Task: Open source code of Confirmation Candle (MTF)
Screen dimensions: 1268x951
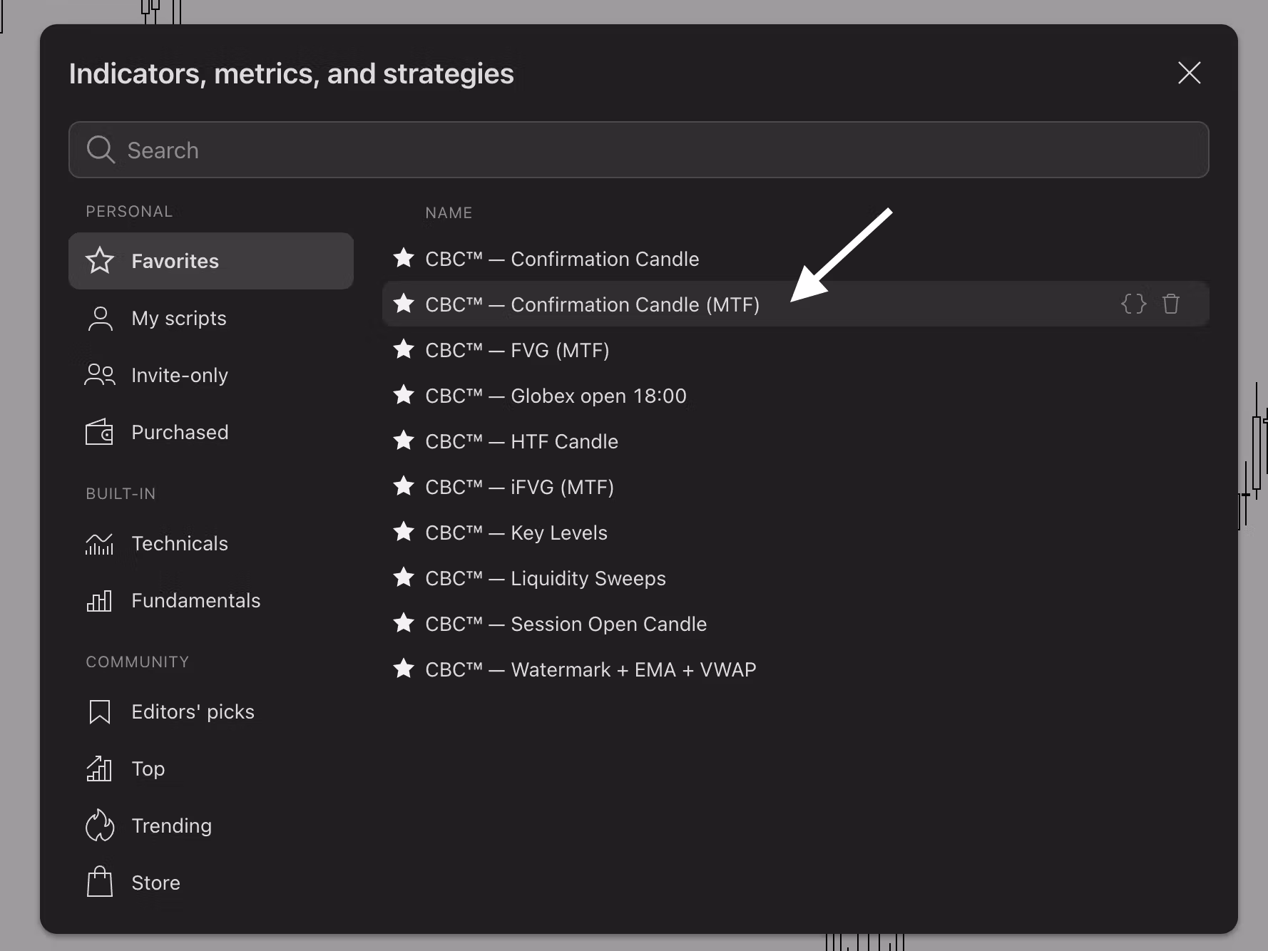Action: pos(1132,304)
